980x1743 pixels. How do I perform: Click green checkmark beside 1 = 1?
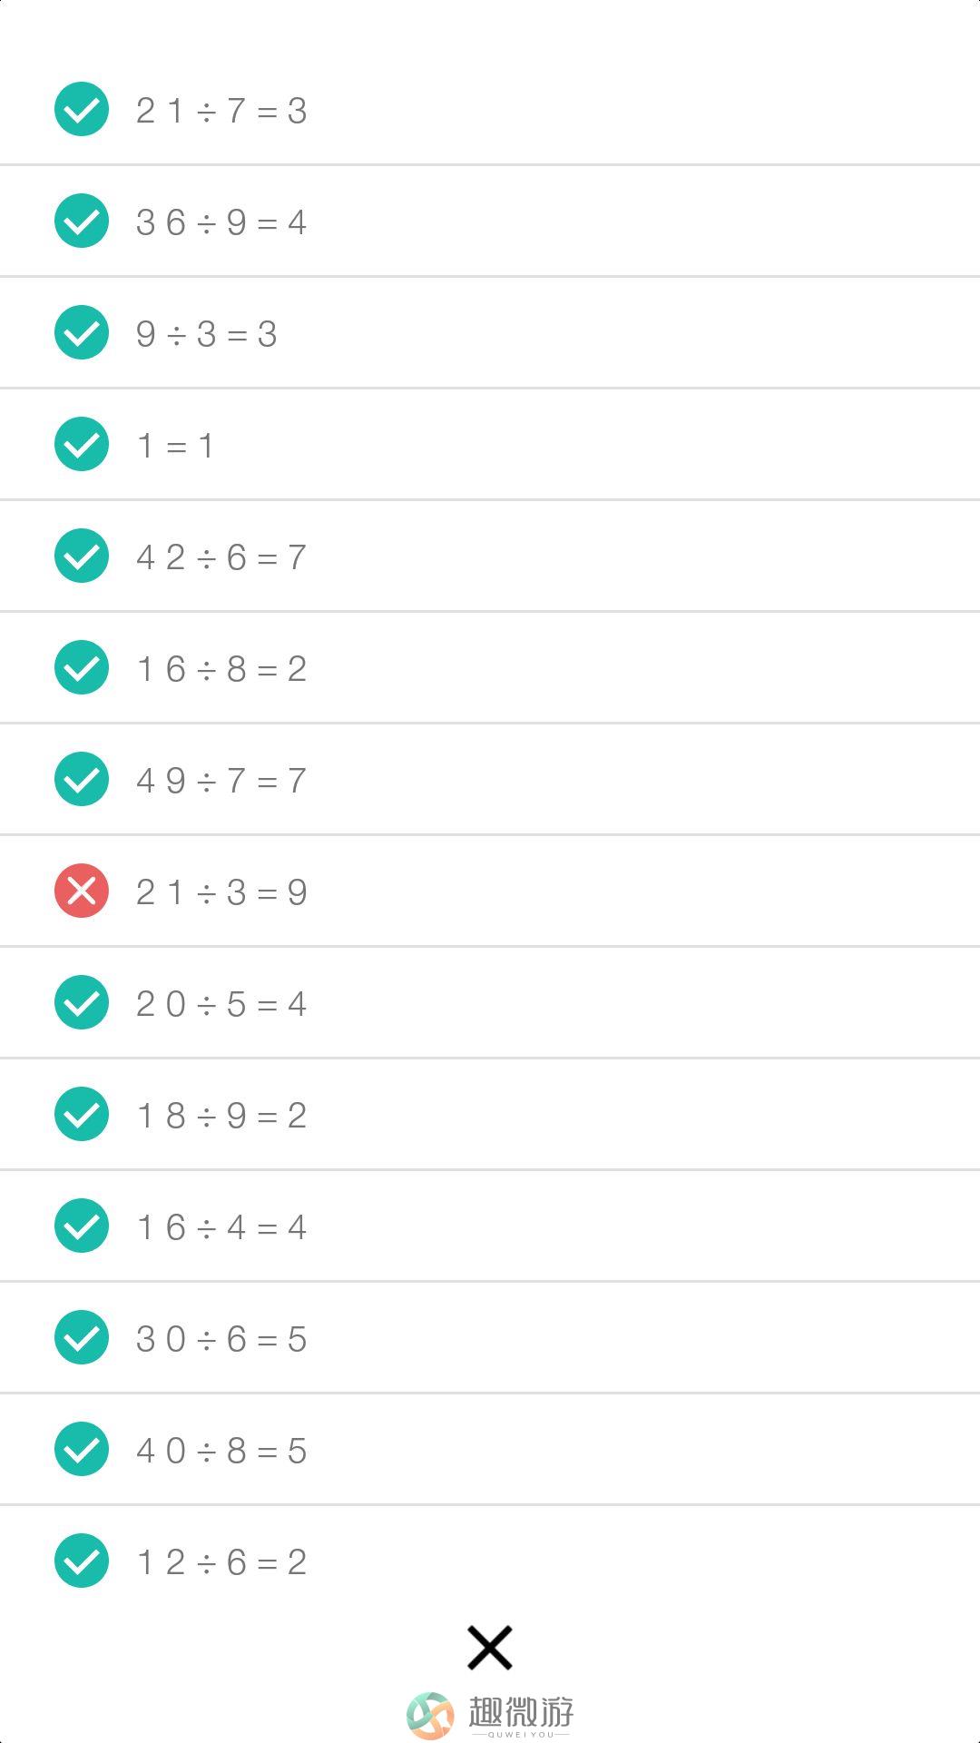pos(82,444)
